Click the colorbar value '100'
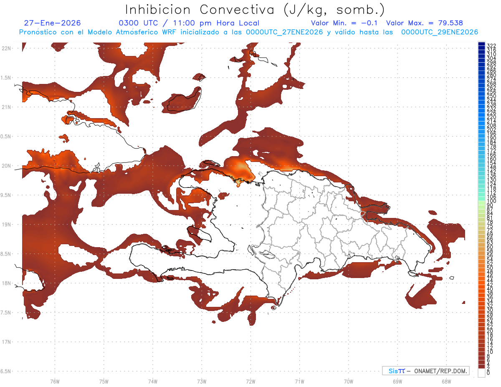Image resolution: width=501 pixels, height=387 pixels. 491,202
